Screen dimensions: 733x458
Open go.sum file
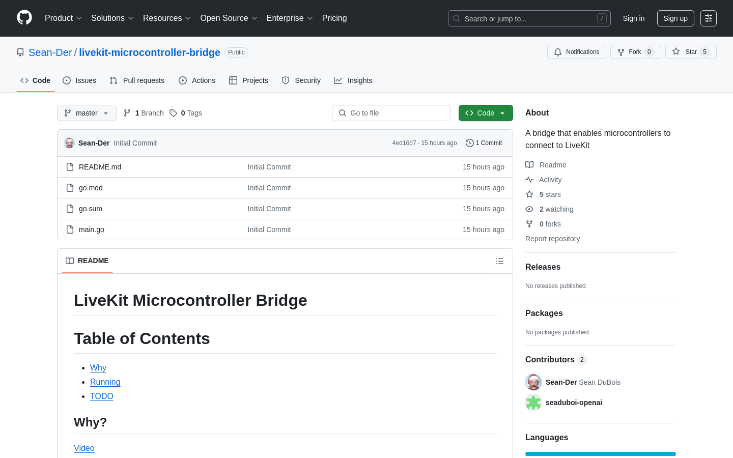[91, 209]
